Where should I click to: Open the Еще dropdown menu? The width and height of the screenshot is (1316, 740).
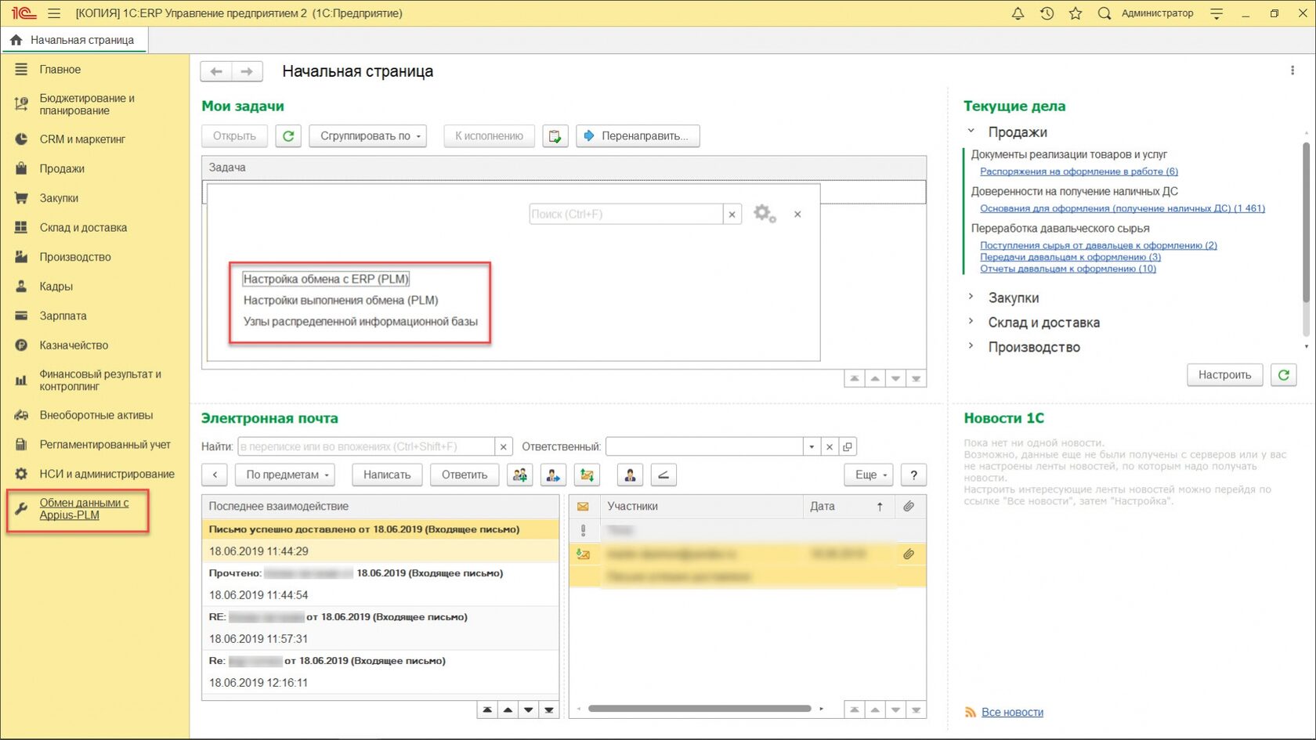(869, 475)
